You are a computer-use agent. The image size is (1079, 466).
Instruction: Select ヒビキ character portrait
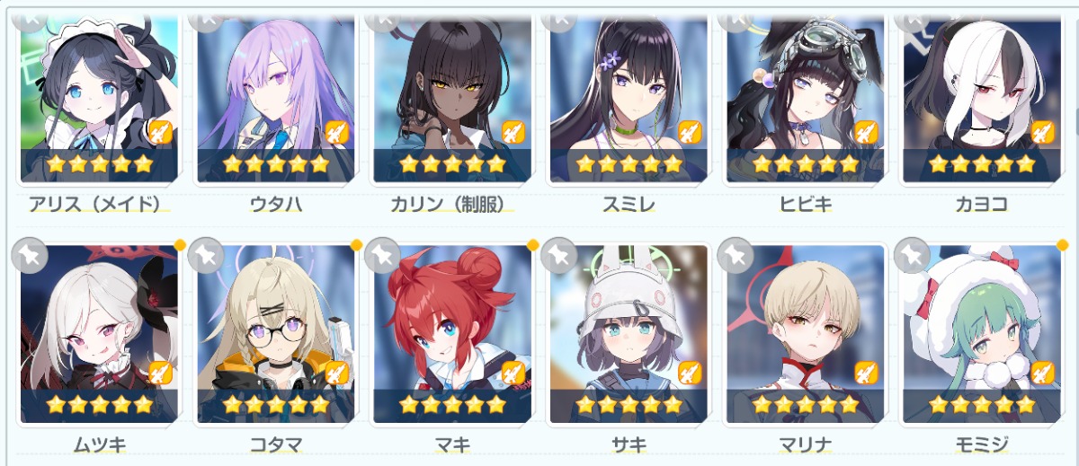[805, 95]
